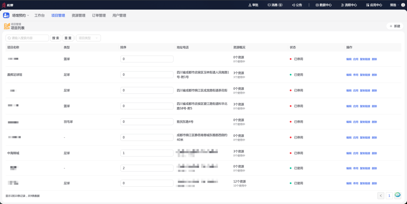Click the search content input field

pos(27,38)
